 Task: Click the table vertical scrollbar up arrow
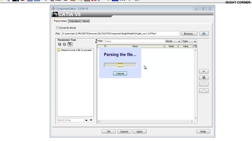pyautogui.click(x=196, y=50)
